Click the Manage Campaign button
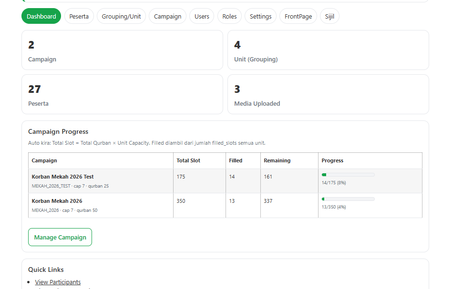The height and width of the screenshot is (289, 463). pos(60,237)
